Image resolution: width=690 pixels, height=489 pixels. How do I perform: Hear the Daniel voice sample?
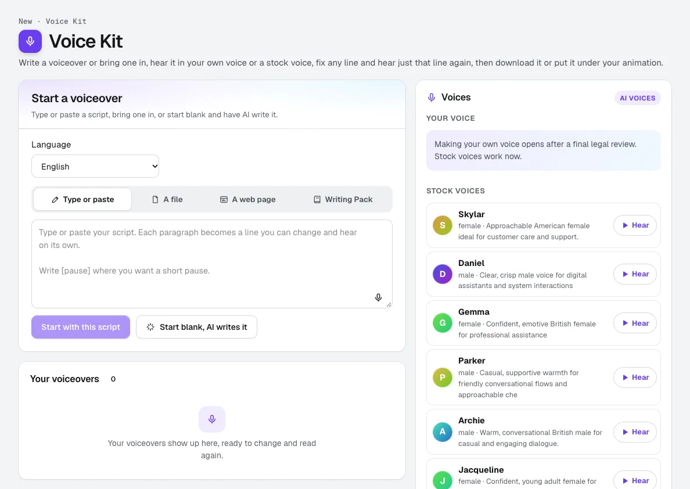(x=635, y=274)
